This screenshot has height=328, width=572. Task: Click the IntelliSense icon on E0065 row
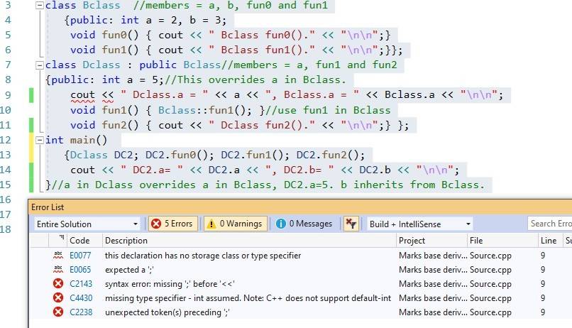(58, 269)
